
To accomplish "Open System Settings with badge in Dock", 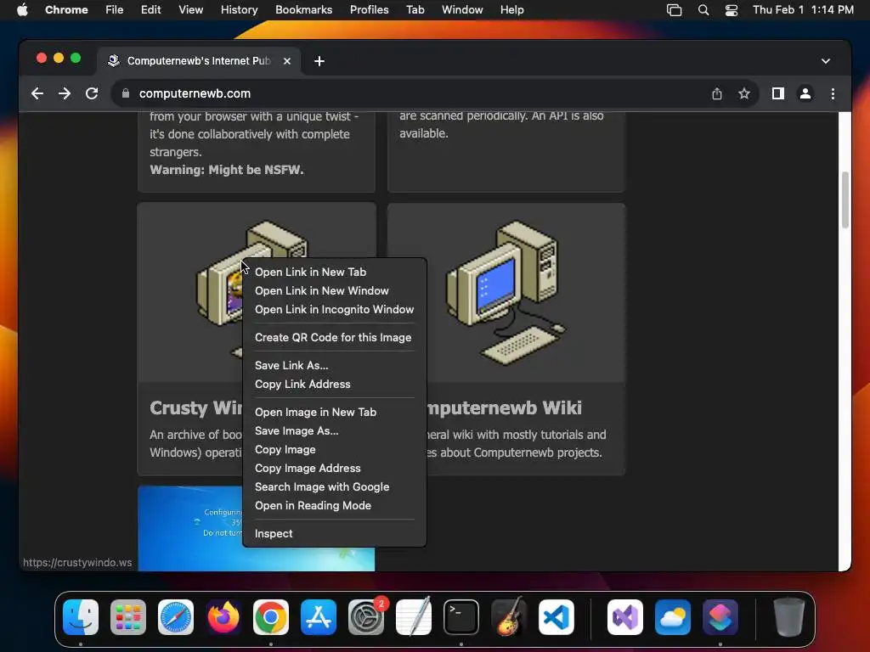I will point(366,617).
